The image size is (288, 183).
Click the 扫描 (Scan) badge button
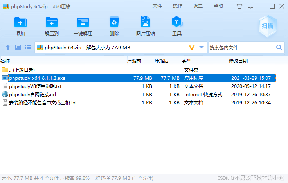click(x=267, y=26)
